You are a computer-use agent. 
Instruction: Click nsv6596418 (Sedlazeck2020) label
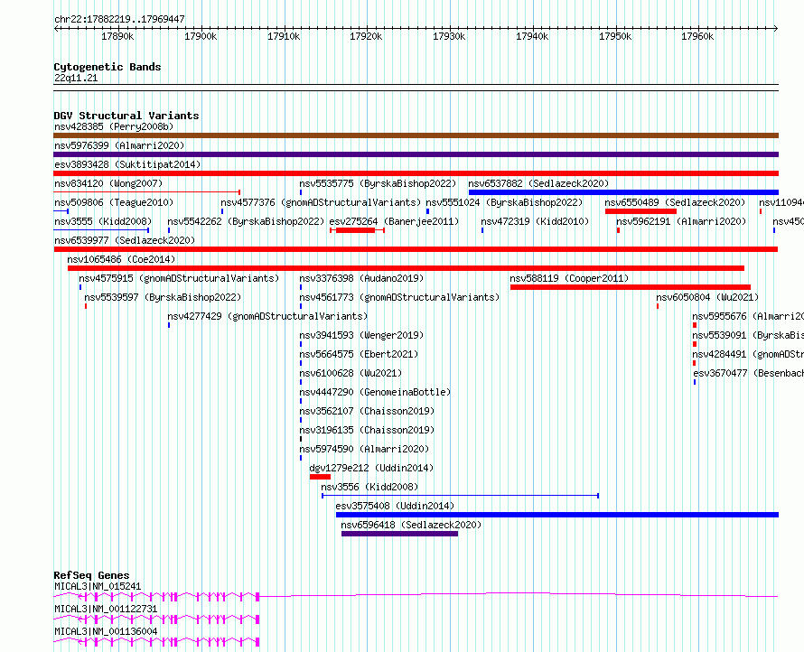click(411, 525)
